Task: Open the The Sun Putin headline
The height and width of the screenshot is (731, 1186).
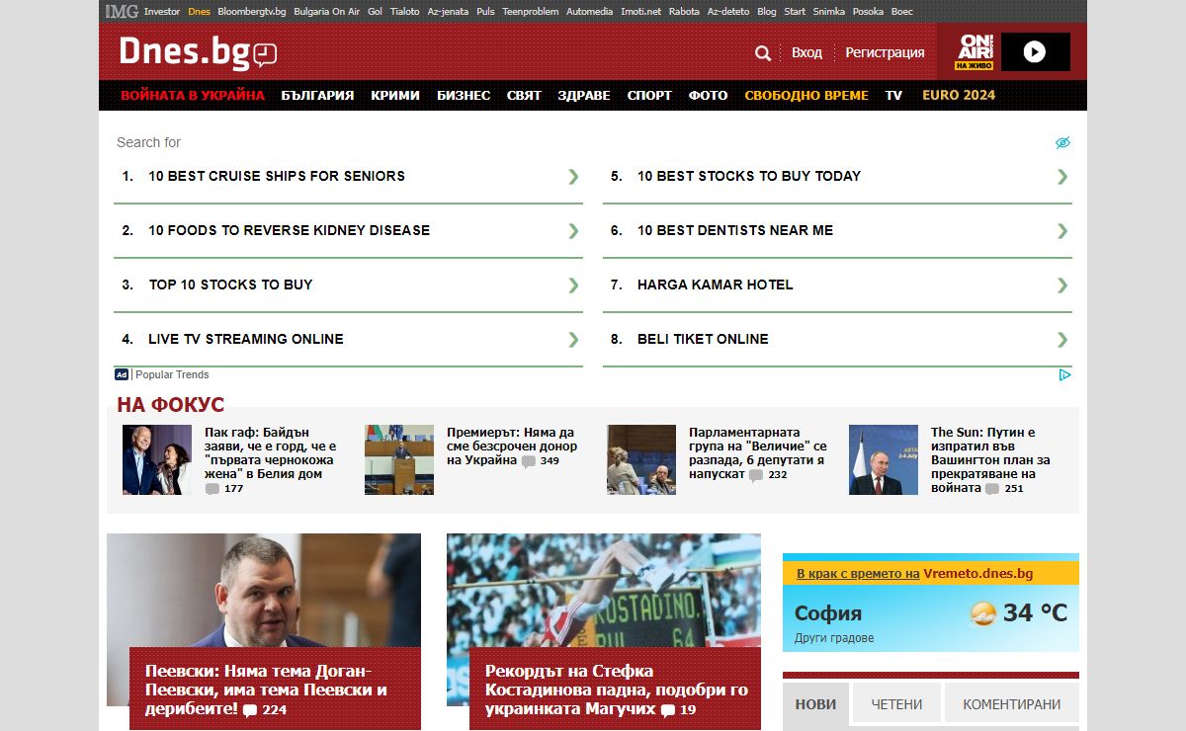Action: tap(990, 460)
